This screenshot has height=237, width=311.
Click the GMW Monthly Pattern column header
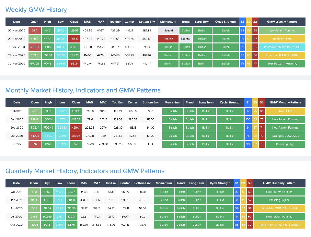(285, 102)
